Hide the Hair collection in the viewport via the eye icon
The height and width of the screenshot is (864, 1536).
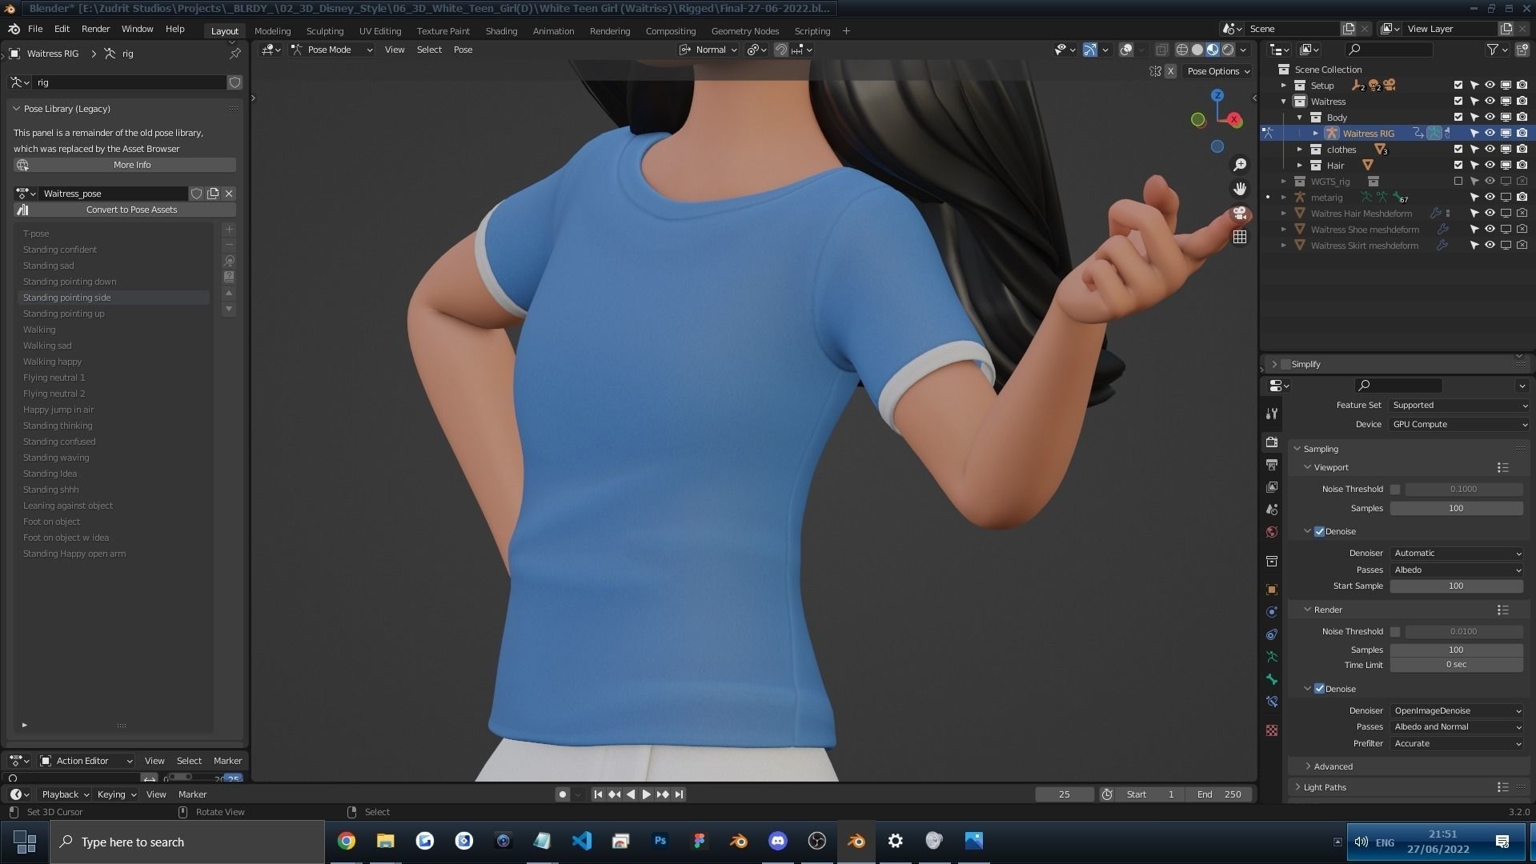(x=1490, y=166)
